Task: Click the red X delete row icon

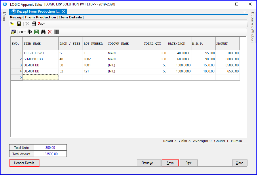Action: [x=50, y=32]
